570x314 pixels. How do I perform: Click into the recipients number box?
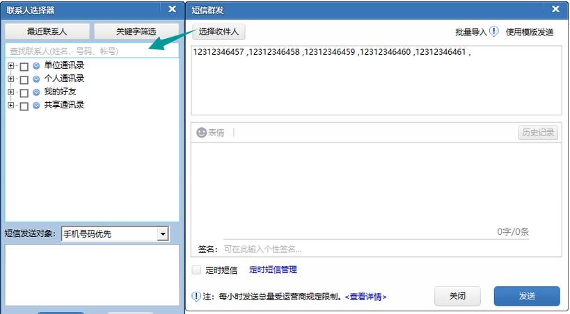click(x=377, y=80)
